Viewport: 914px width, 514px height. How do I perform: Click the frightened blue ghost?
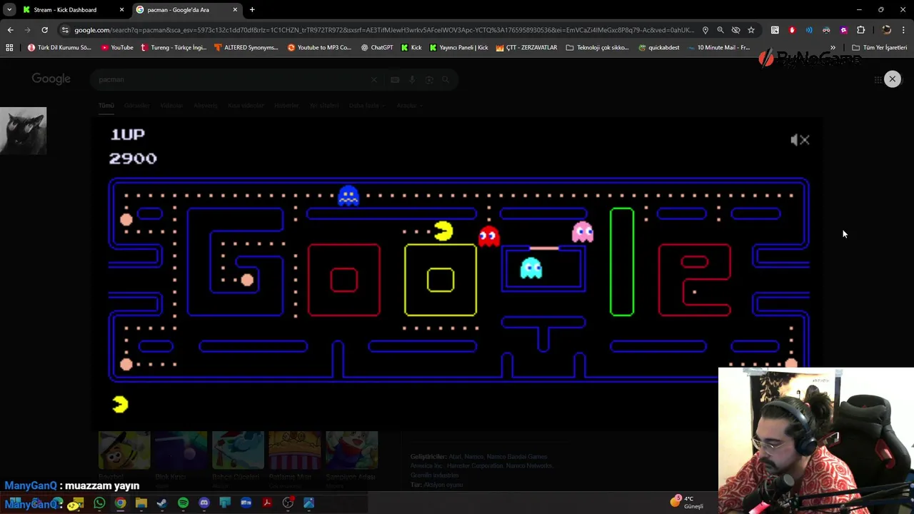click(x=348, y=196)
